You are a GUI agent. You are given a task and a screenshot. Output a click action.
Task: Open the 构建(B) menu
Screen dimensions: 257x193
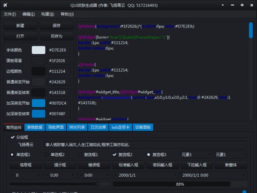[48, 14]
